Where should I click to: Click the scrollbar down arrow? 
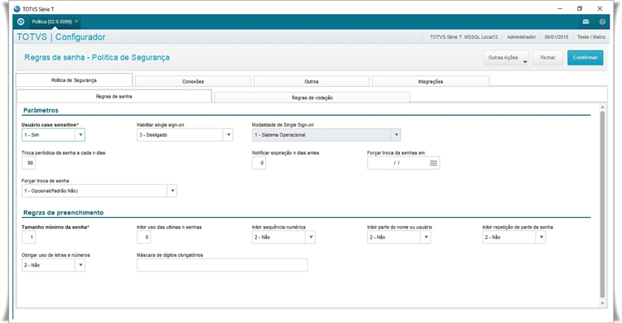(x=602, y=304)
